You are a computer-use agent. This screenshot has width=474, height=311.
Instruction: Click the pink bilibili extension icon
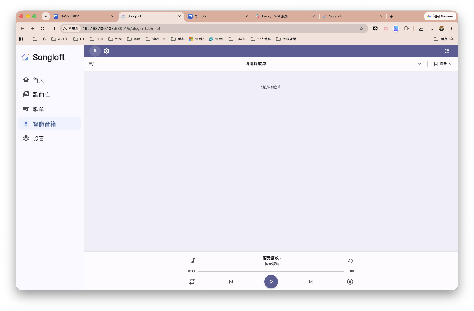(x=386, y=29)
